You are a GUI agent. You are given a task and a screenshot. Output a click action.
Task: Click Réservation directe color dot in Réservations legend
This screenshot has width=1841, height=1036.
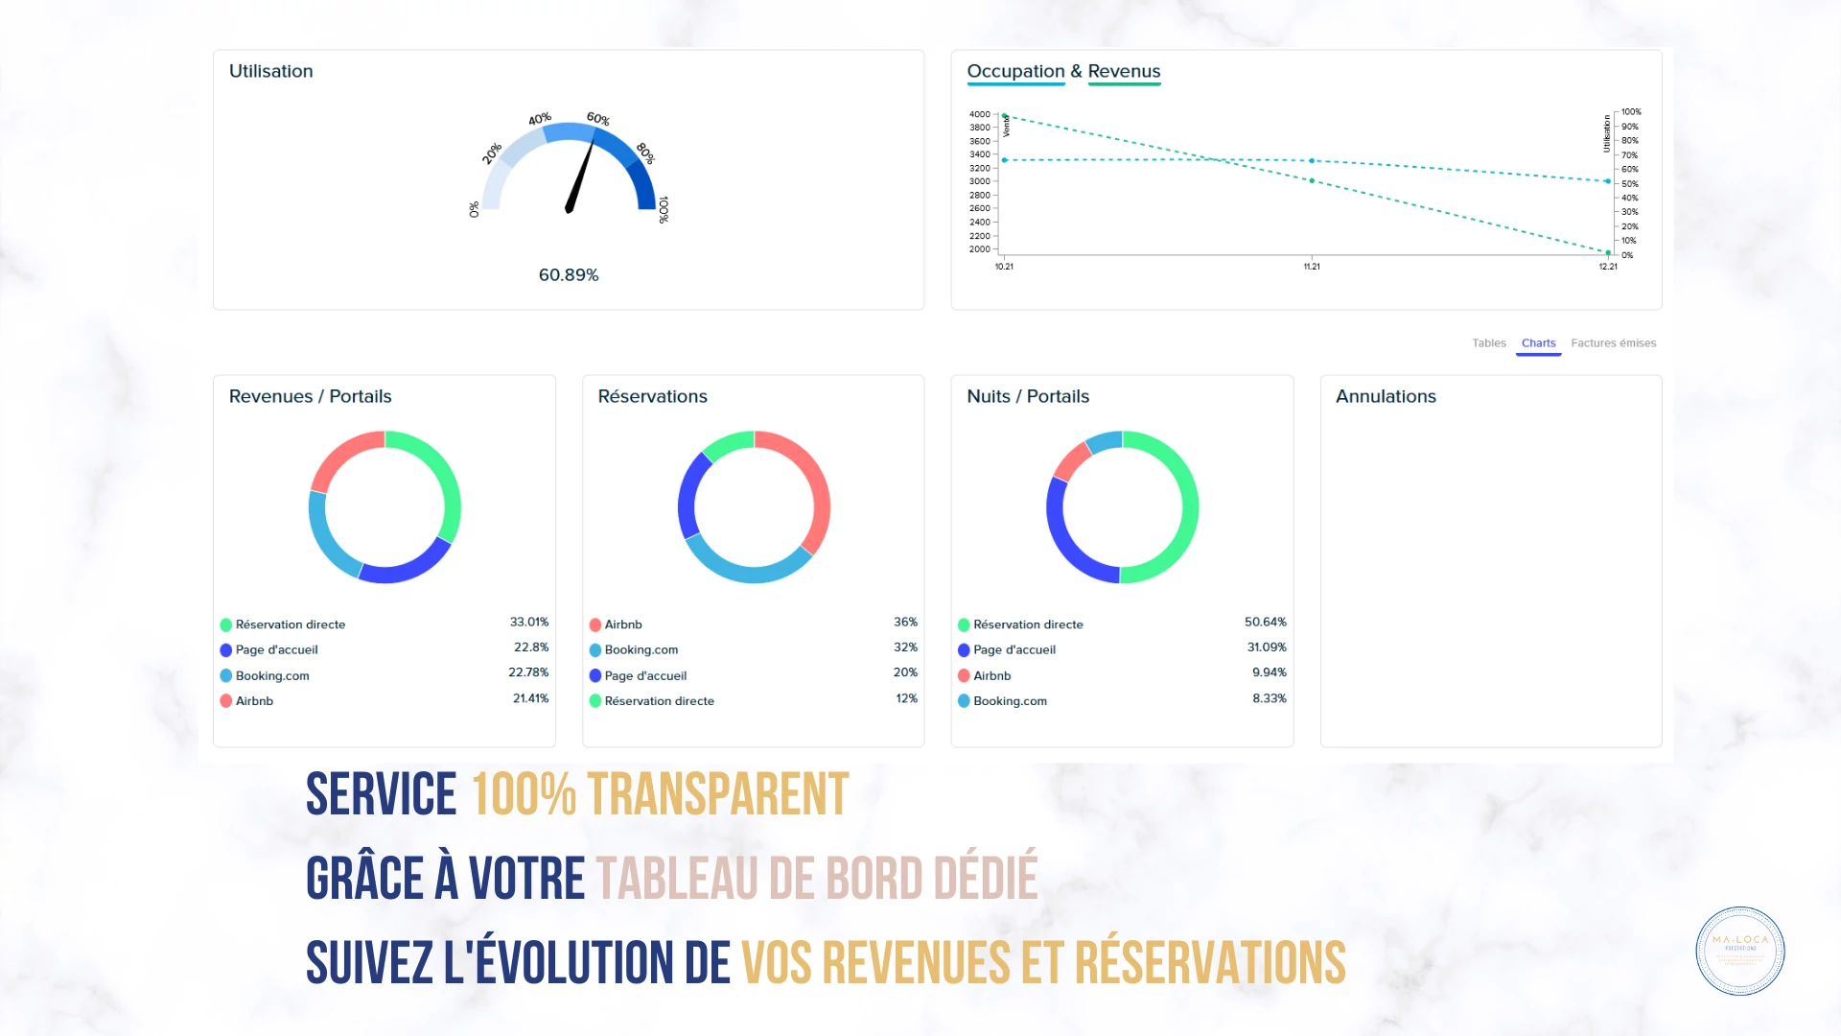coord(595,701)
